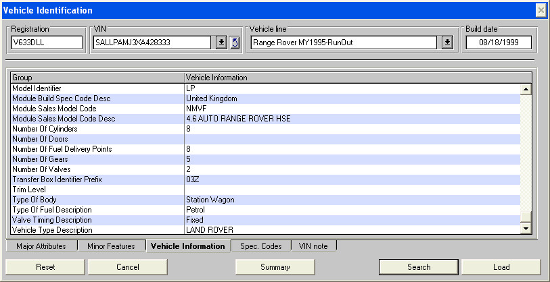Click the Registration input field
This screenshot has height=282, width=550.
coord(47,43)
